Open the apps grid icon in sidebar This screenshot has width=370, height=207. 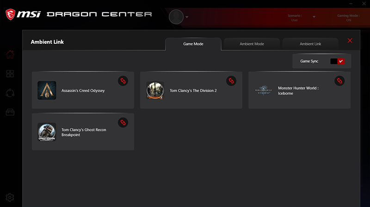tap(10, 74)
